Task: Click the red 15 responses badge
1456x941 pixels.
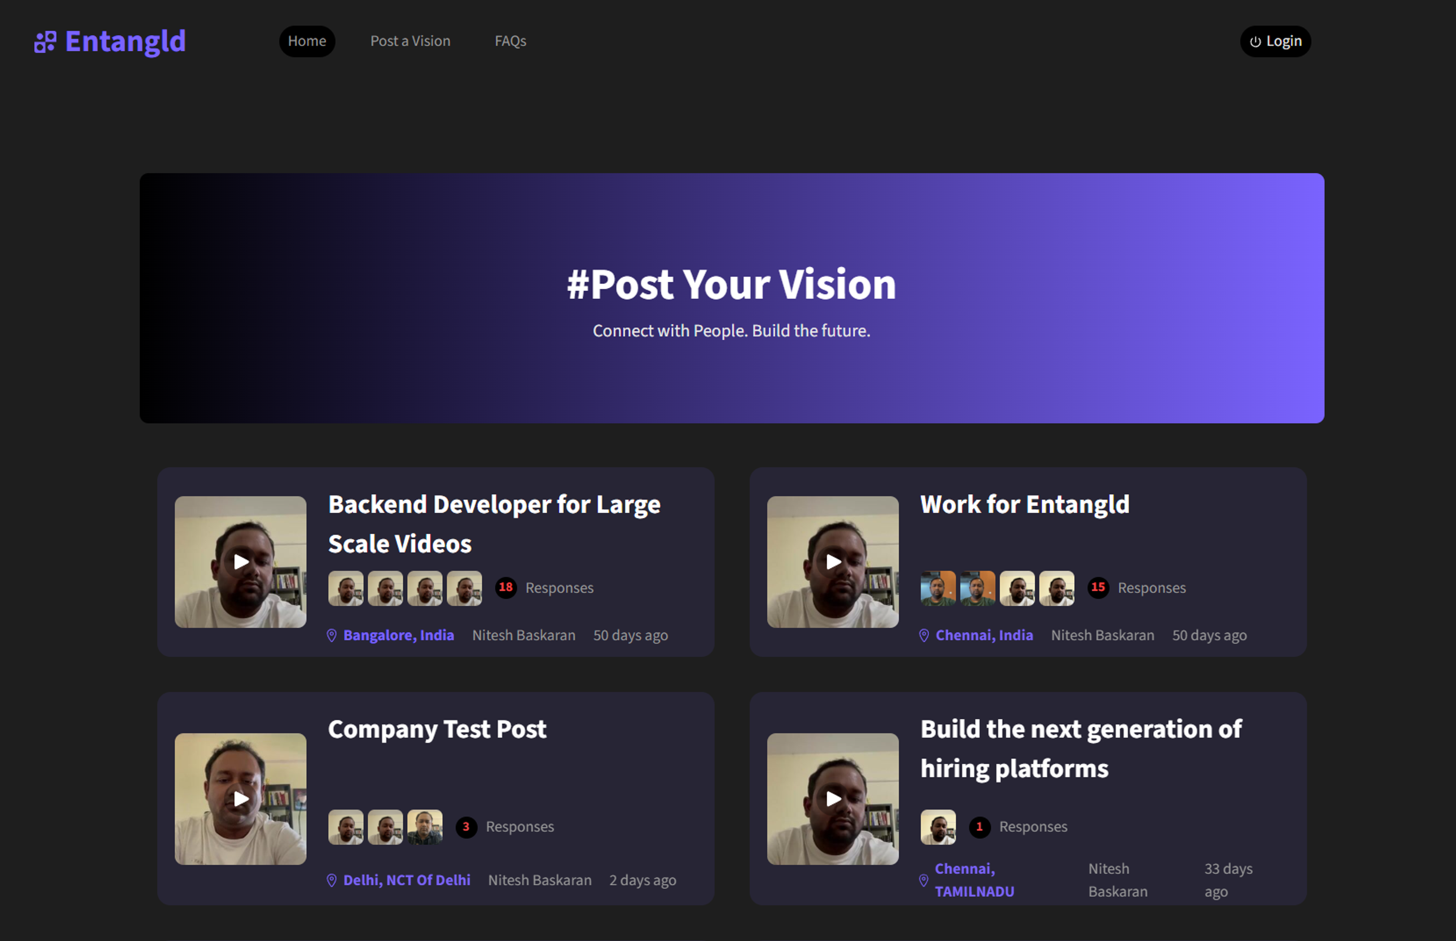Action: click(1098, 587)
